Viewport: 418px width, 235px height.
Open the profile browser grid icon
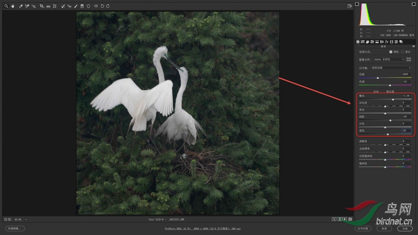(x=409, y=60)
